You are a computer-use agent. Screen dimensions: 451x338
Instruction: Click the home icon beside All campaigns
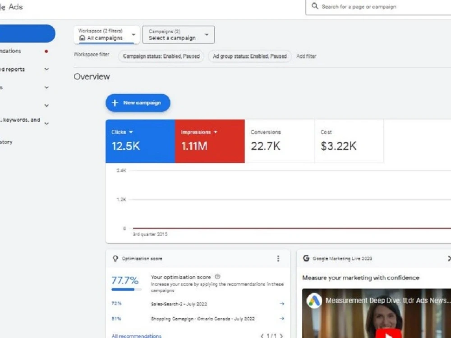[x=82, y=38]
